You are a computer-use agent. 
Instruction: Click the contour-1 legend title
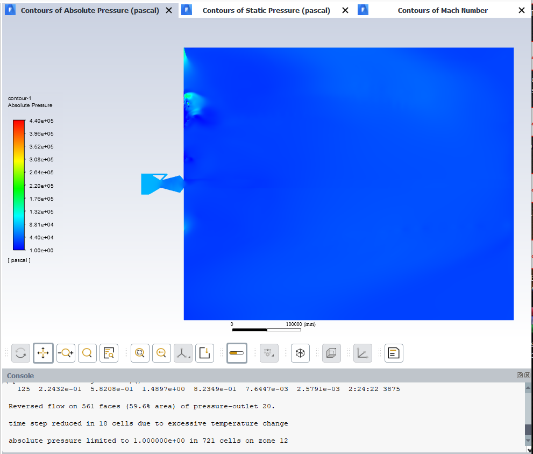tap(20, 98)
